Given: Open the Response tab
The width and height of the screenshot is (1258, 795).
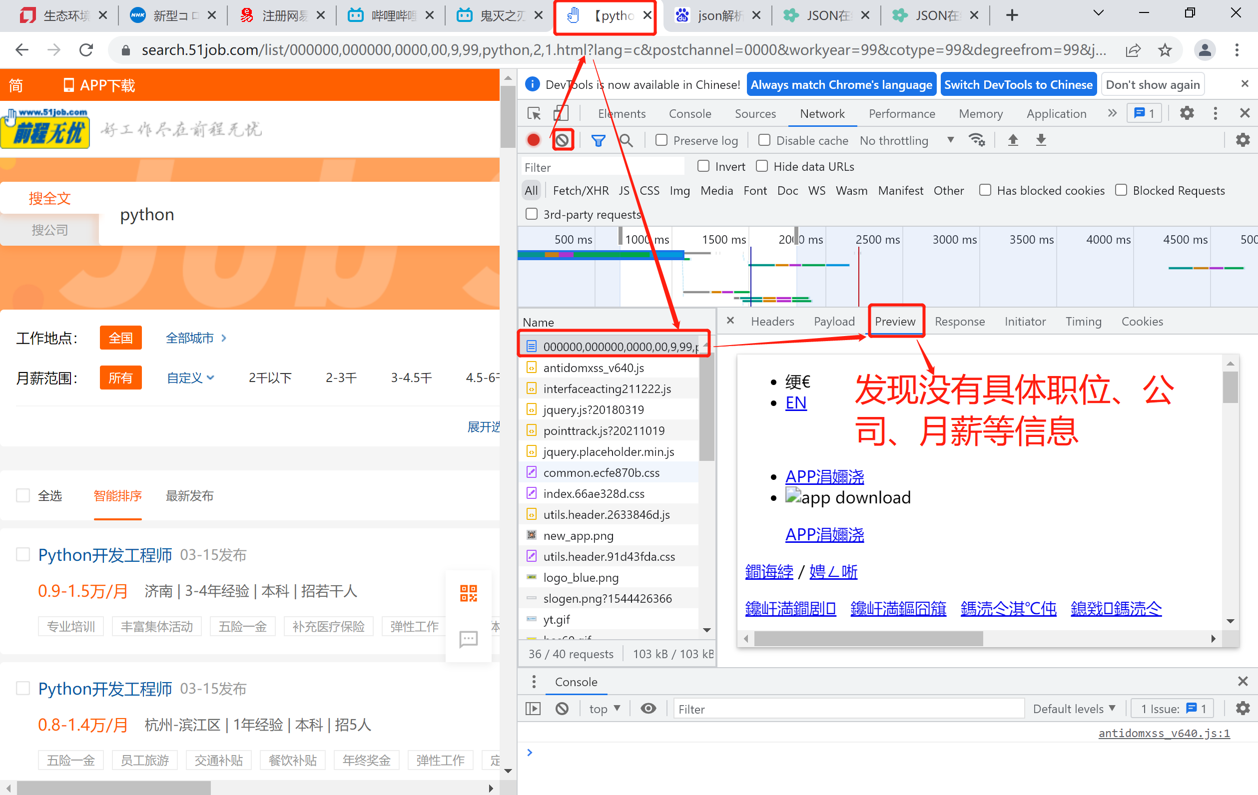Looking at the screenshot, I should click(x=959, y=321).
